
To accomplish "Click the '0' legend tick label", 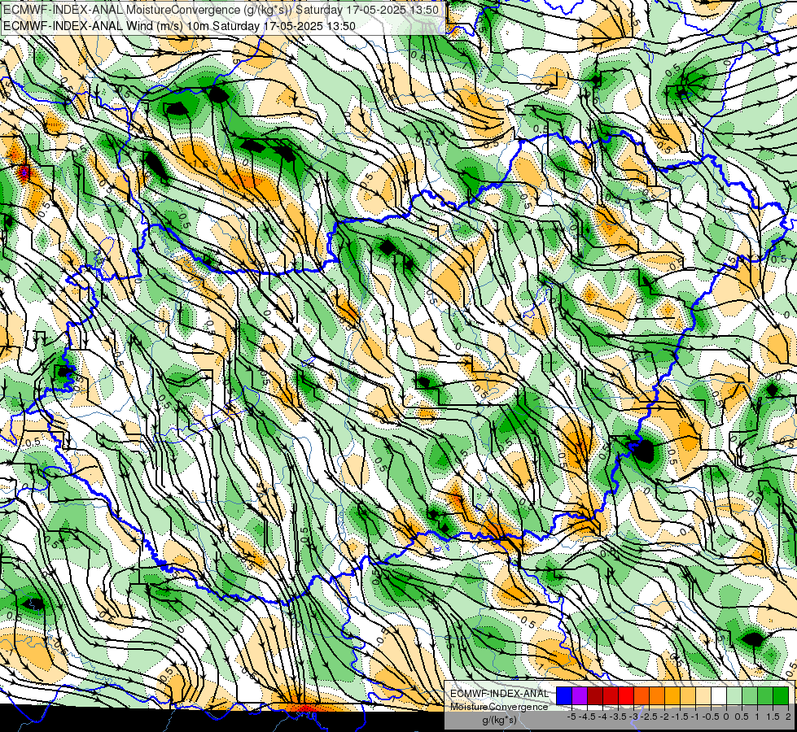I will click(x=726, y=717).
